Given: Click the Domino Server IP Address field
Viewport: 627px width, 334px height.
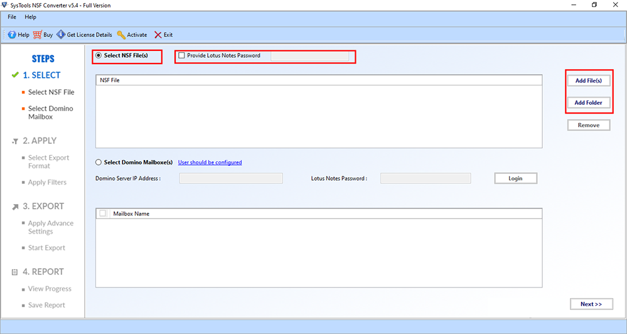Looking at the screenshot, I should [x=231, y=178].
